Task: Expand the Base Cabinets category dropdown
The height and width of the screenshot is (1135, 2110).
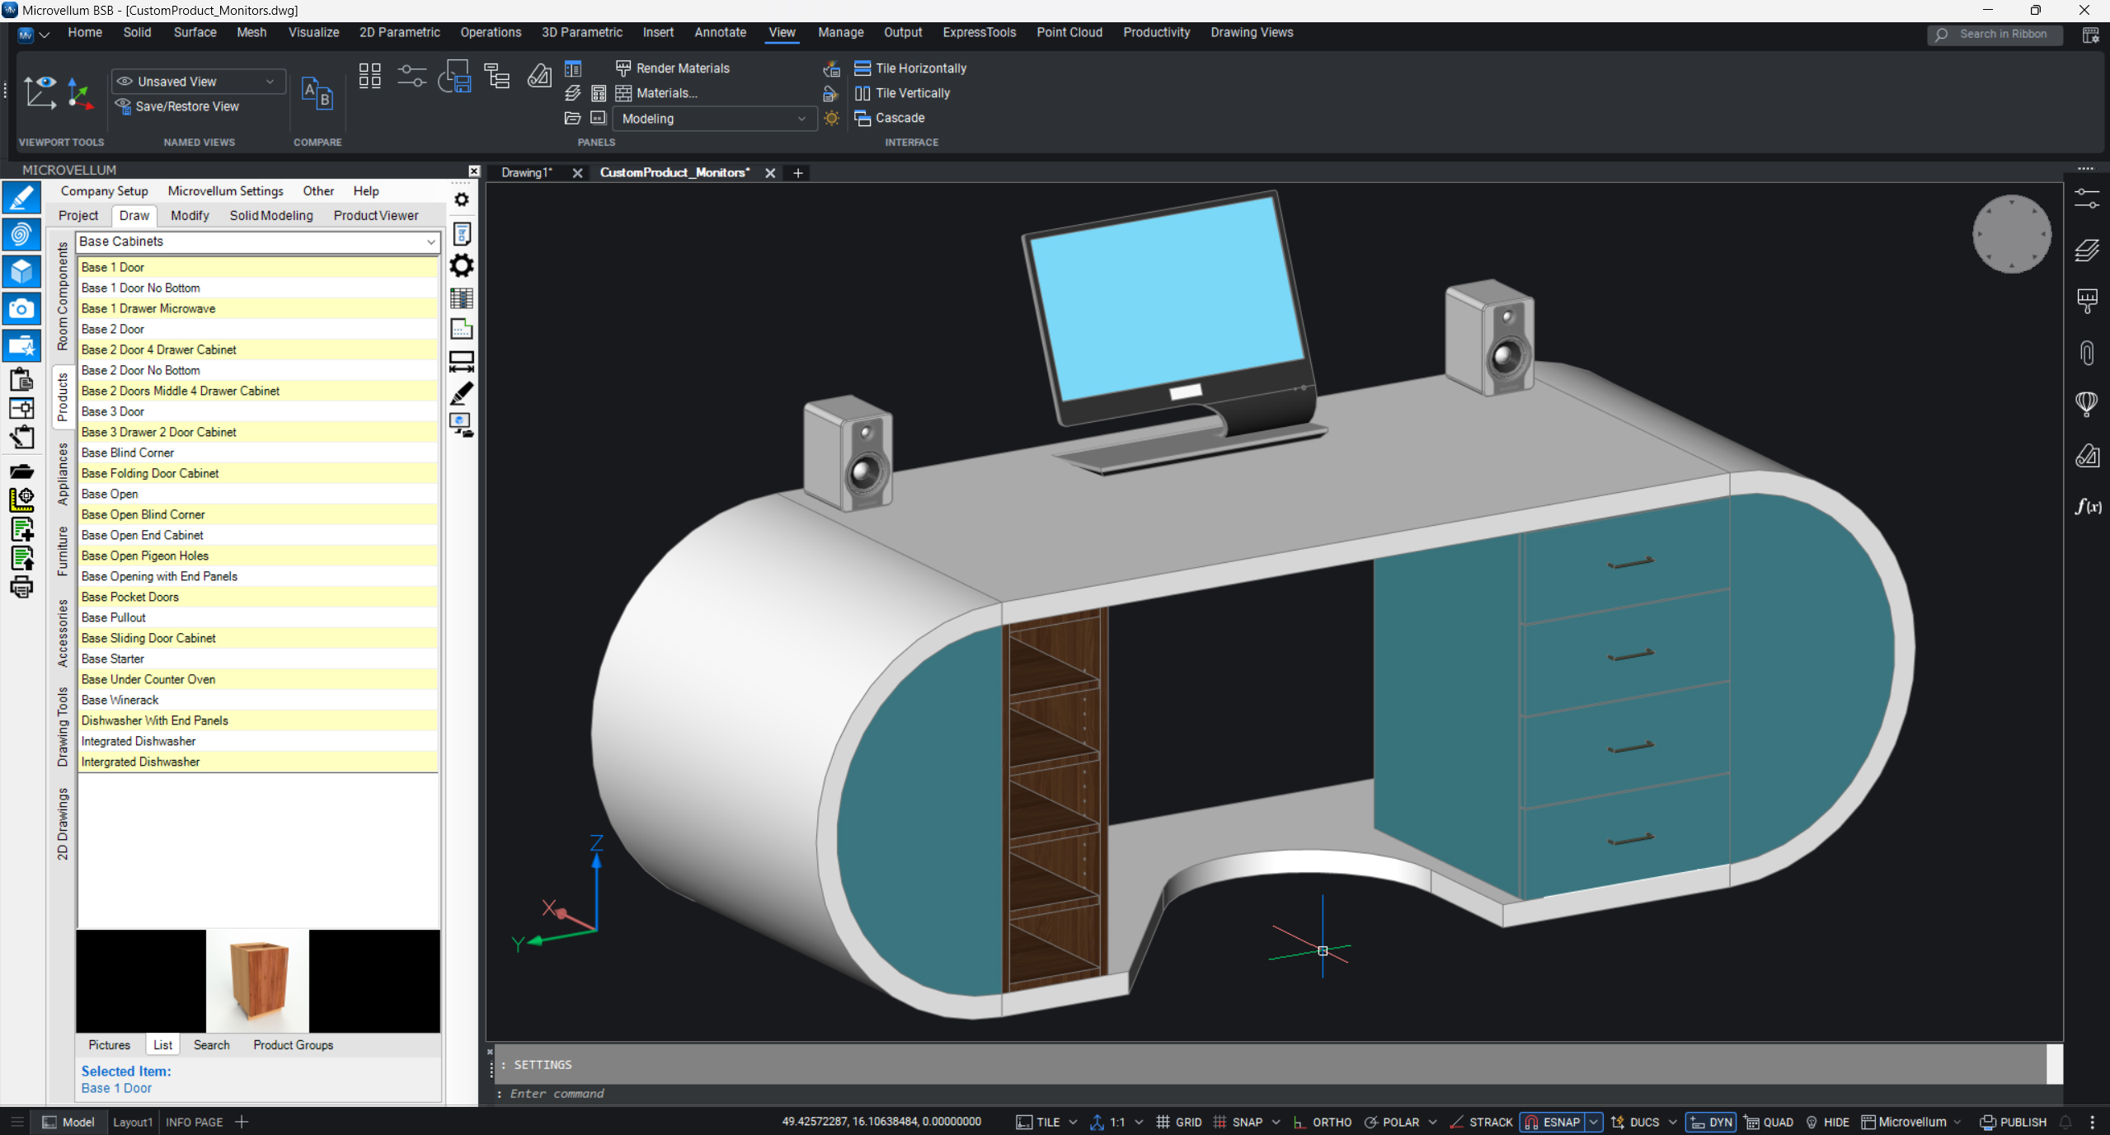Action: (430, 242)
